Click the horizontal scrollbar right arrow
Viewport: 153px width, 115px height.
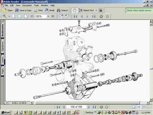coord(148,102)
